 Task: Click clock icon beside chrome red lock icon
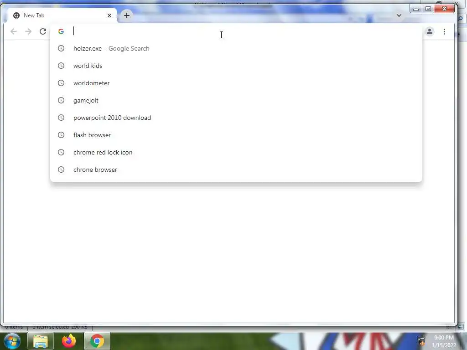click(61, 152)
